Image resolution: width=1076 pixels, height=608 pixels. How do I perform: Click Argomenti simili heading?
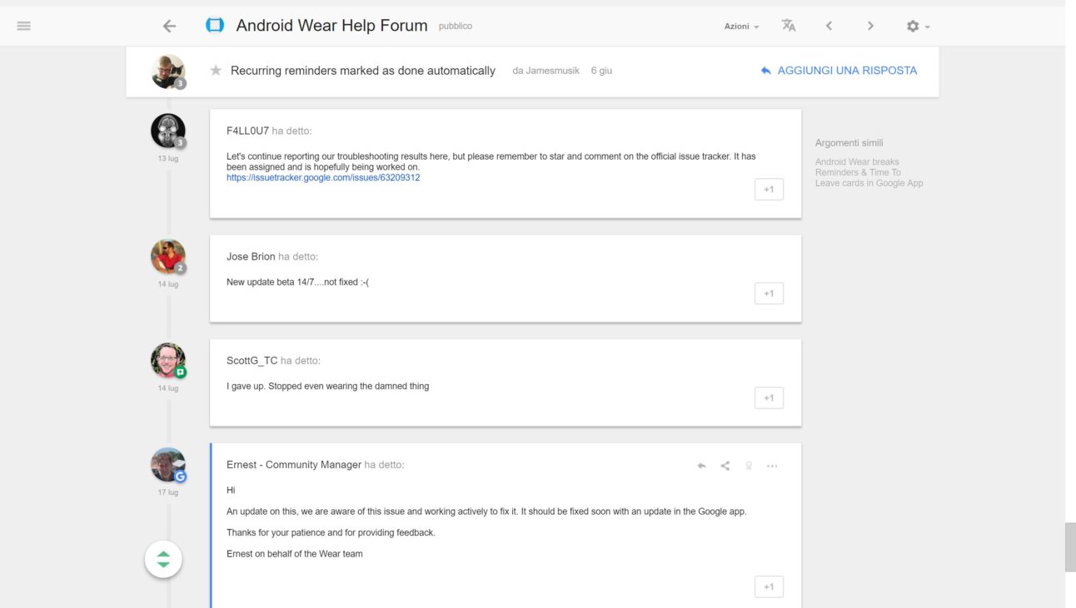point(849,143)
